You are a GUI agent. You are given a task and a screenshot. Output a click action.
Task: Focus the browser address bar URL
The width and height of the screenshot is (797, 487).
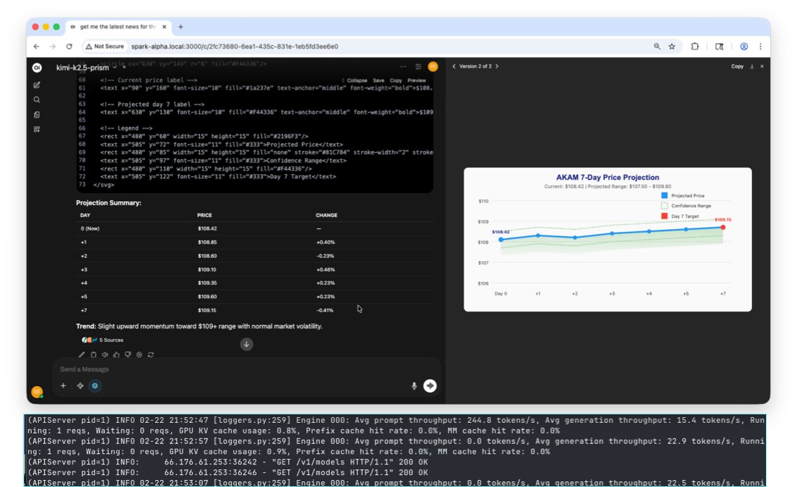pos(235,47)
